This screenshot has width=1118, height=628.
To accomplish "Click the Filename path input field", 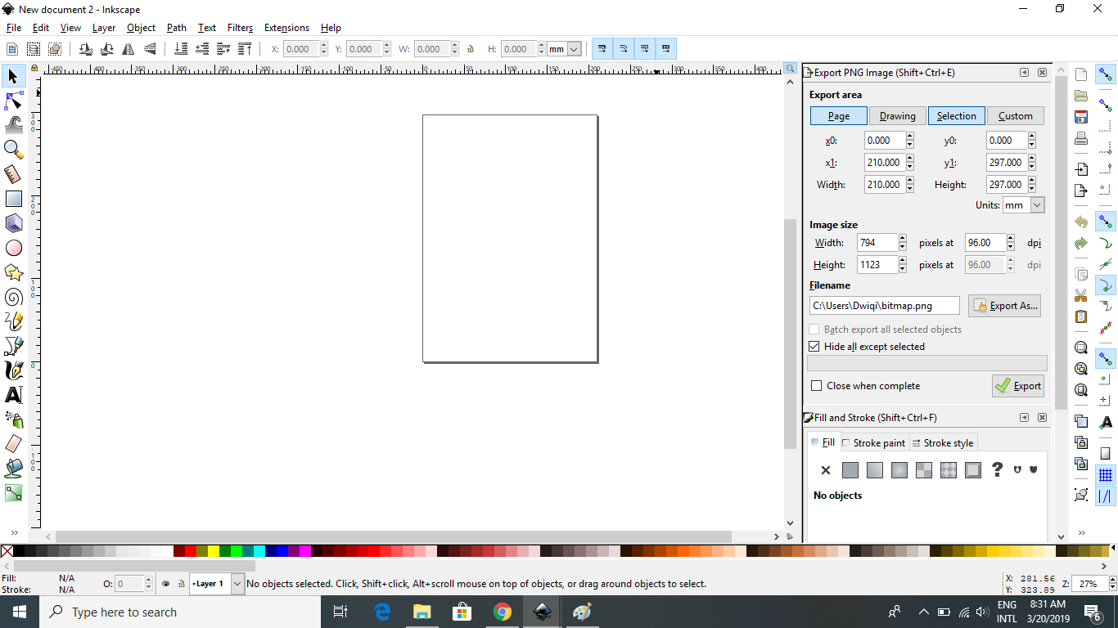I will click(884, 306).
